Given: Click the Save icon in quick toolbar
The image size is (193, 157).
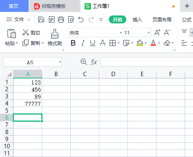Looking at the screenshot, I should (41, 19).
